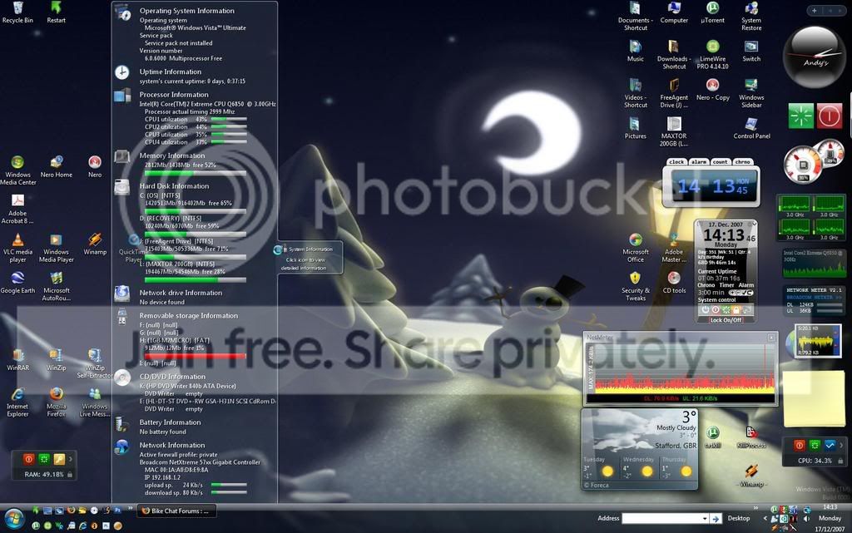852x533 pixels.
Task: Open the Control Panel desktop icon
Action: click(751, 128)
